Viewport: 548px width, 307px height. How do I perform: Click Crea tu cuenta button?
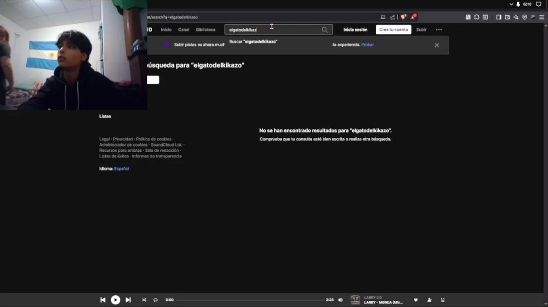394,30
